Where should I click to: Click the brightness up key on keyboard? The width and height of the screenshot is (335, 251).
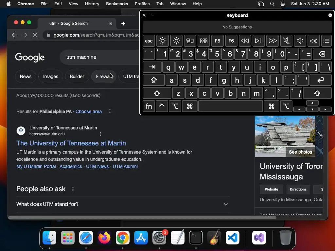pyautogui.click(x=176, y=41)
